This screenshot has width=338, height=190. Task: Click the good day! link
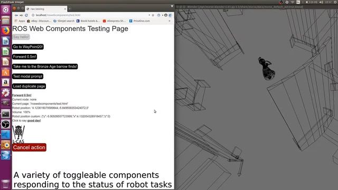pyautogui.click(x=34, y=121)
